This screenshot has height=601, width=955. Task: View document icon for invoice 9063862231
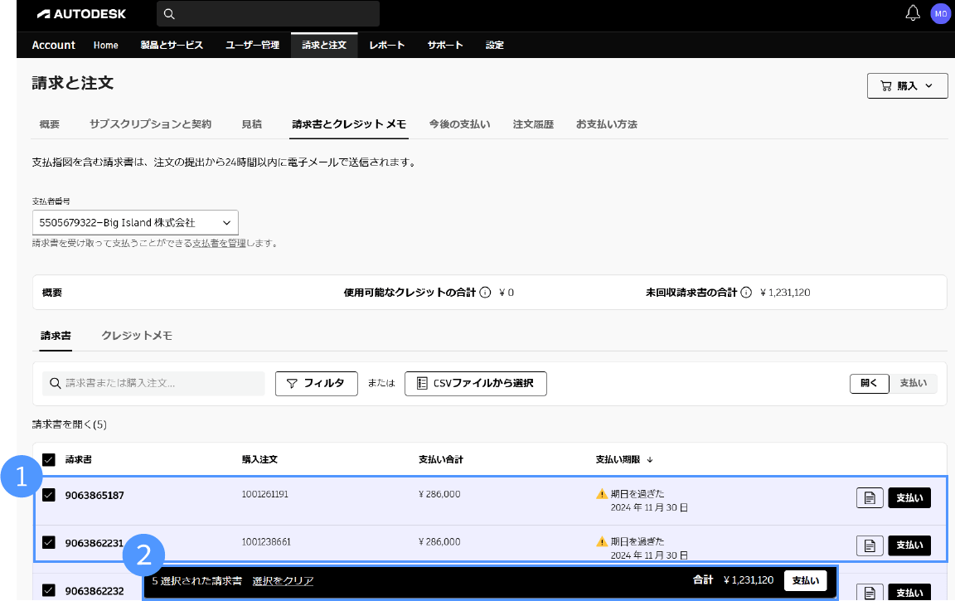point(870,545)
